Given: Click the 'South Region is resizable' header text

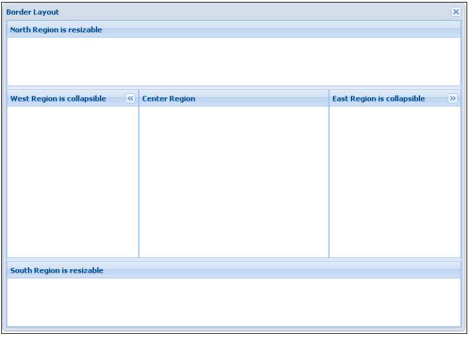Looking at the screenshot, I should coord(57,270).
